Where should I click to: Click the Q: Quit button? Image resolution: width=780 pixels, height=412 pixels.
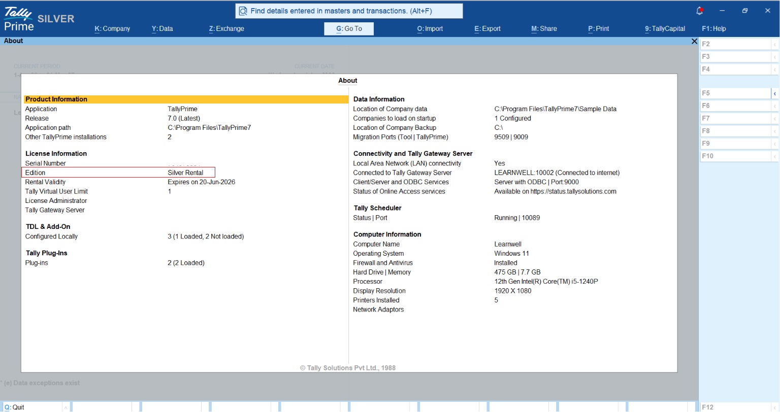32,407
